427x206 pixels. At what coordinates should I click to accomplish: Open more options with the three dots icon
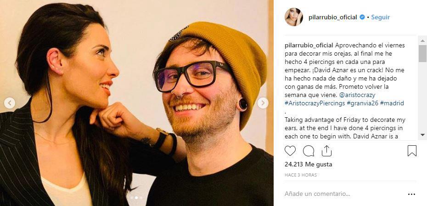[x=411, y=194]
